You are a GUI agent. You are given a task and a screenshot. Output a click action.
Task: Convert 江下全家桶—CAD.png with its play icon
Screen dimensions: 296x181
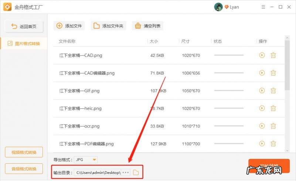(x=262, y=55)
